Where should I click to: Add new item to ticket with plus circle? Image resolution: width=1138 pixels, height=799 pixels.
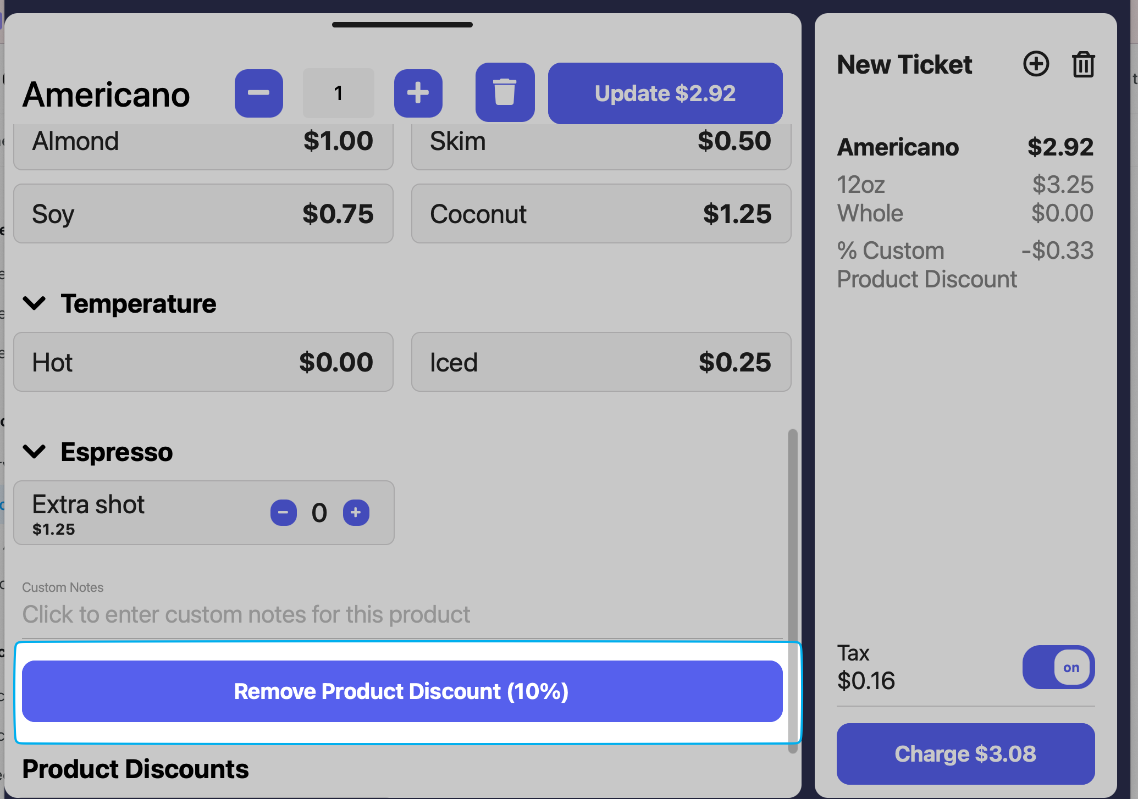(1036, 64)
